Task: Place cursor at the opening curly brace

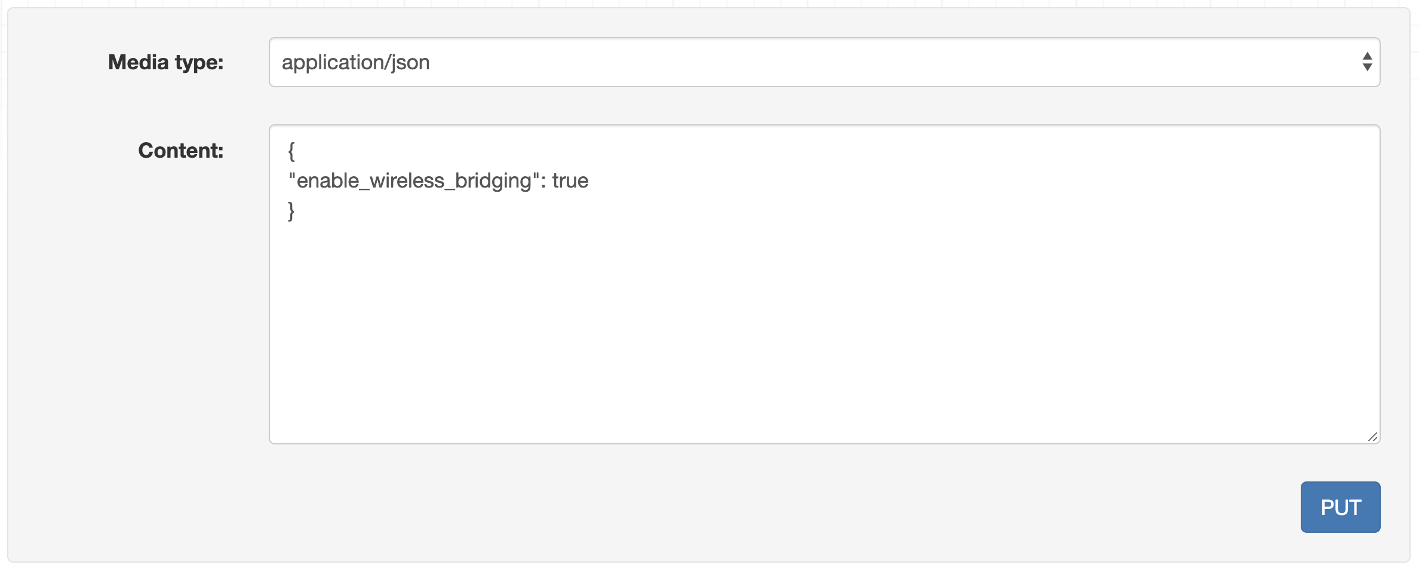Action: [291, 152]
